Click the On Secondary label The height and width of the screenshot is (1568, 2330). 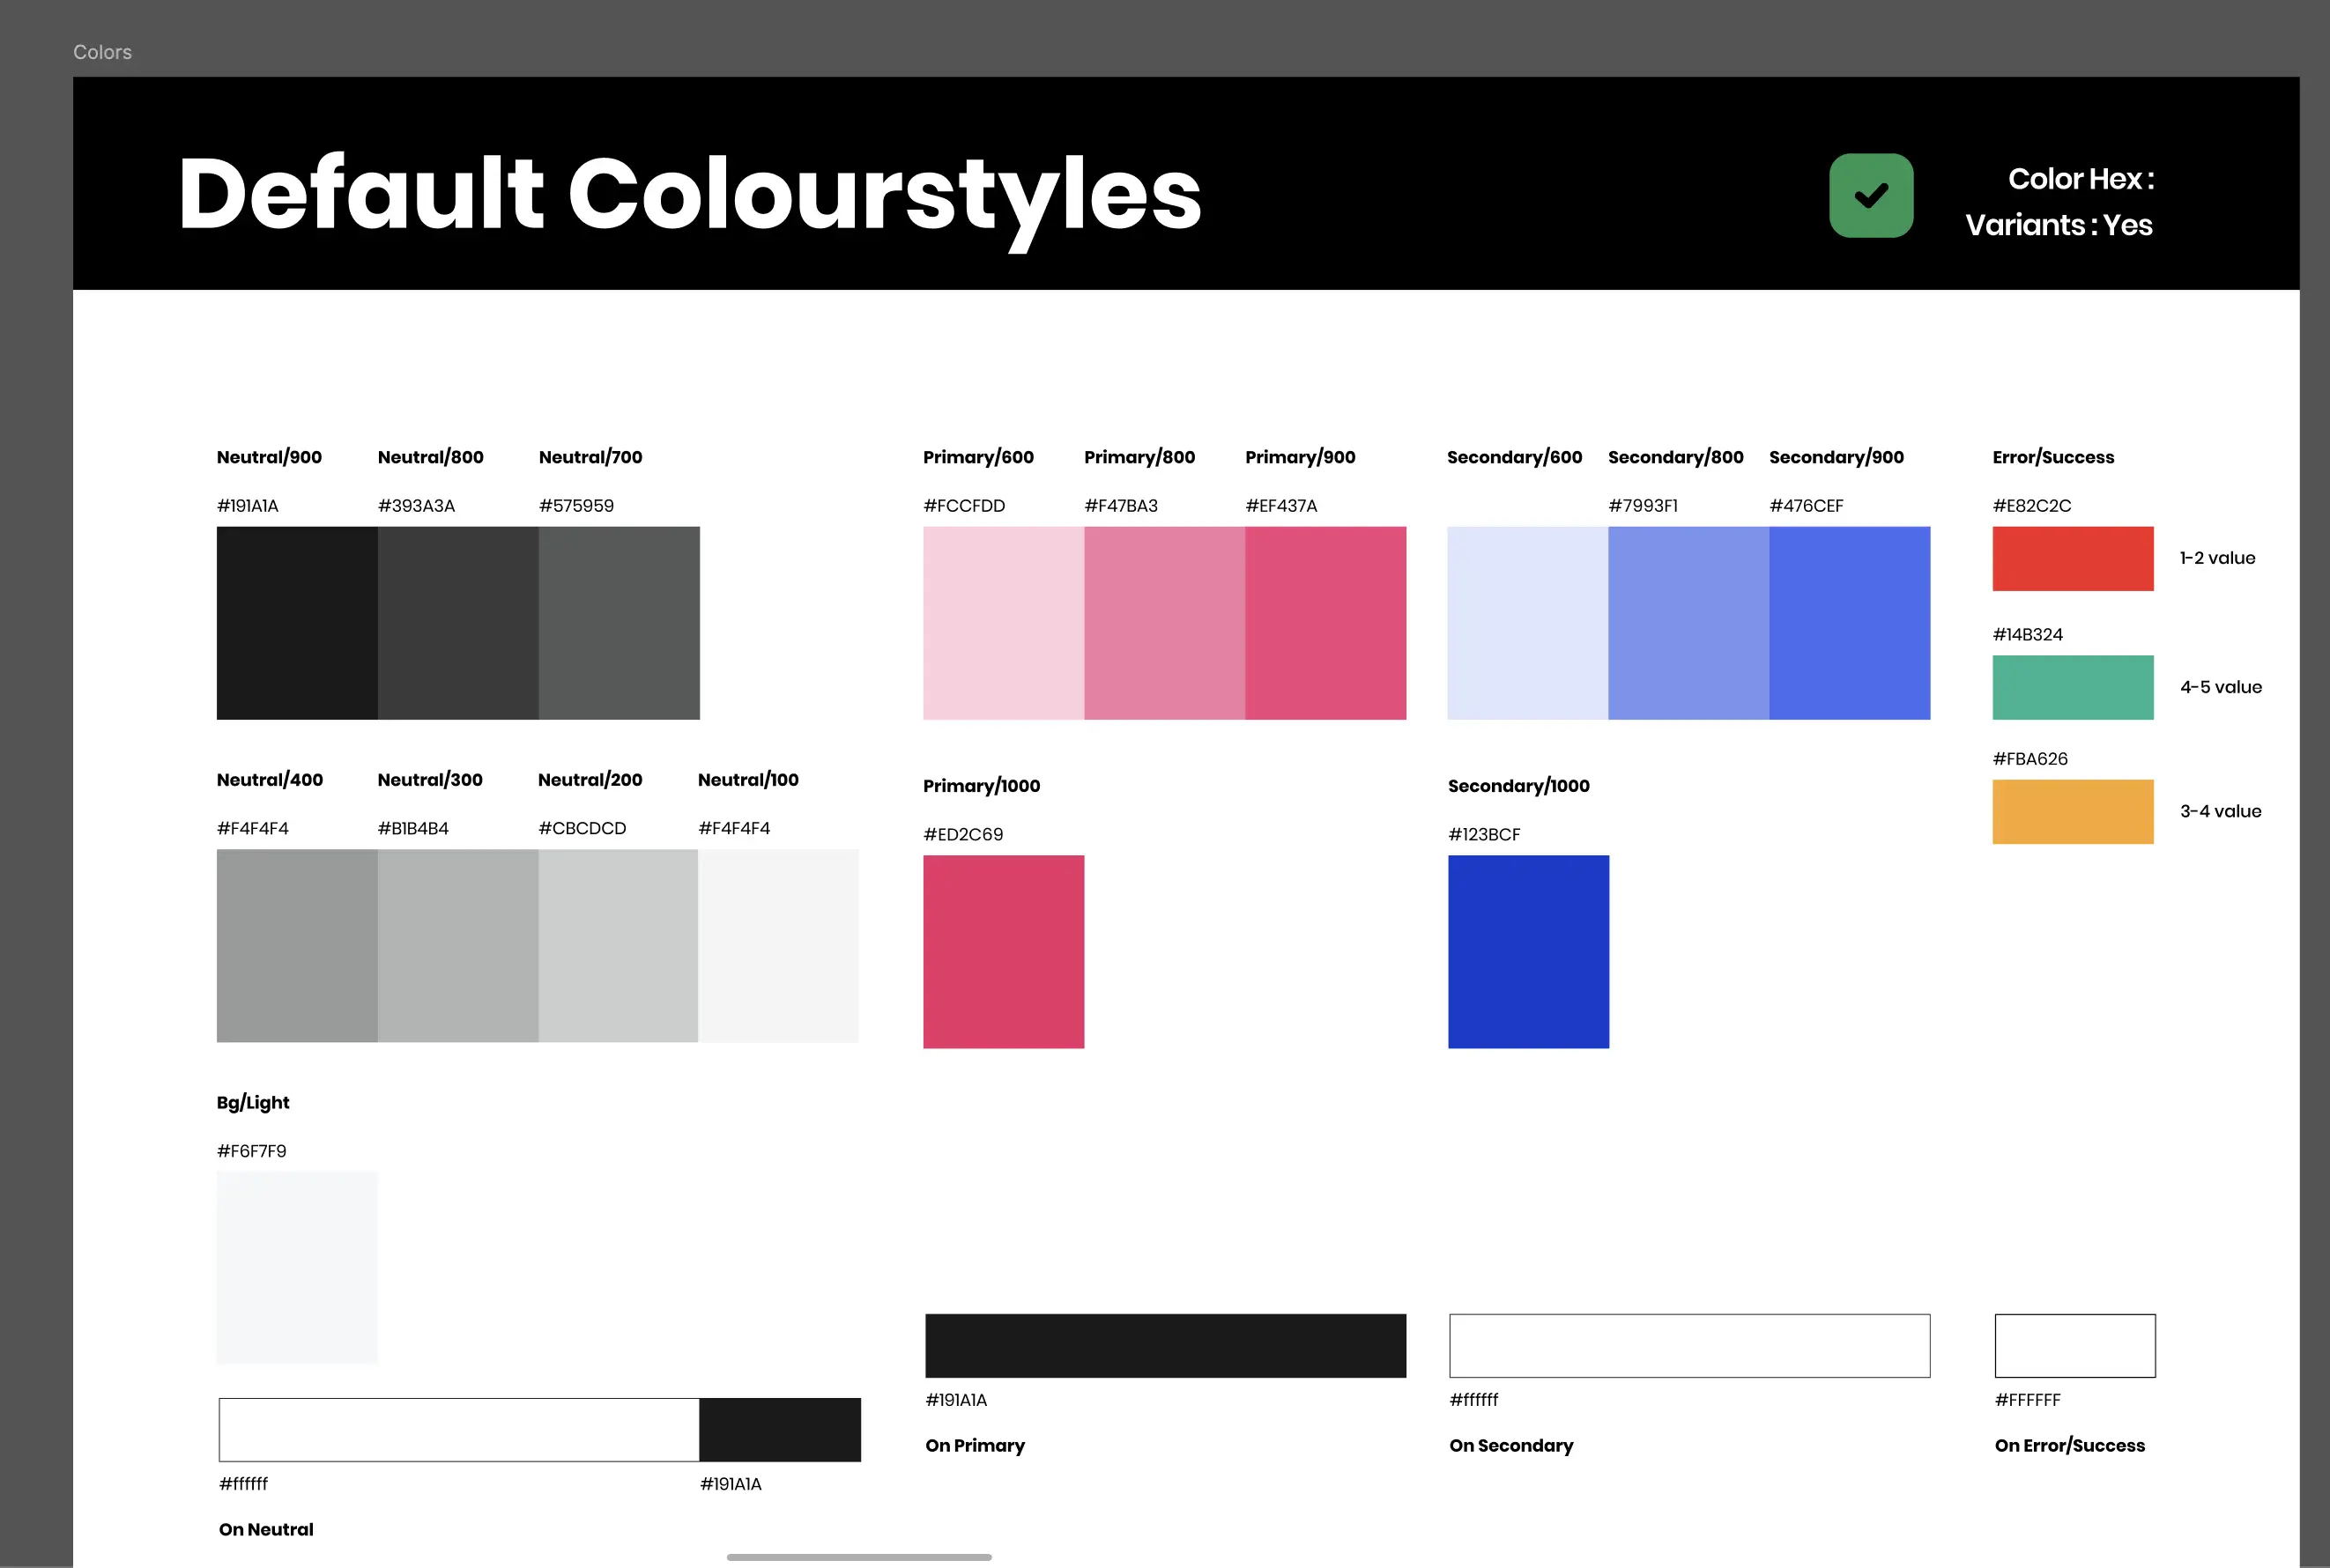click(1511, 1445)
